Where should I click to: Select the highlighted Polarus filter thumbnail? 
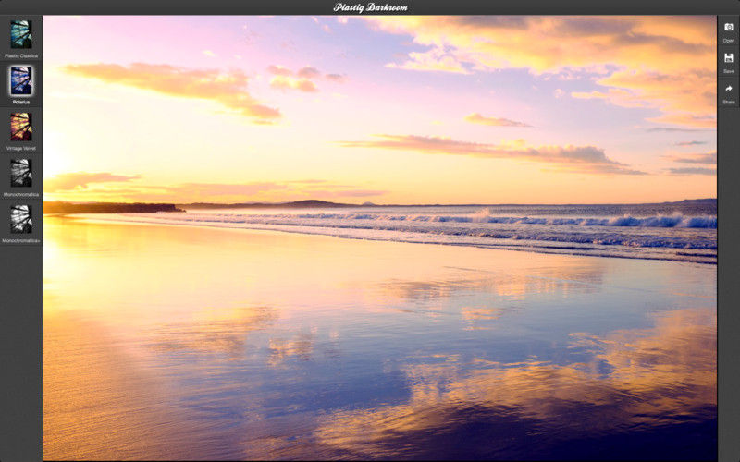(20, 80)
